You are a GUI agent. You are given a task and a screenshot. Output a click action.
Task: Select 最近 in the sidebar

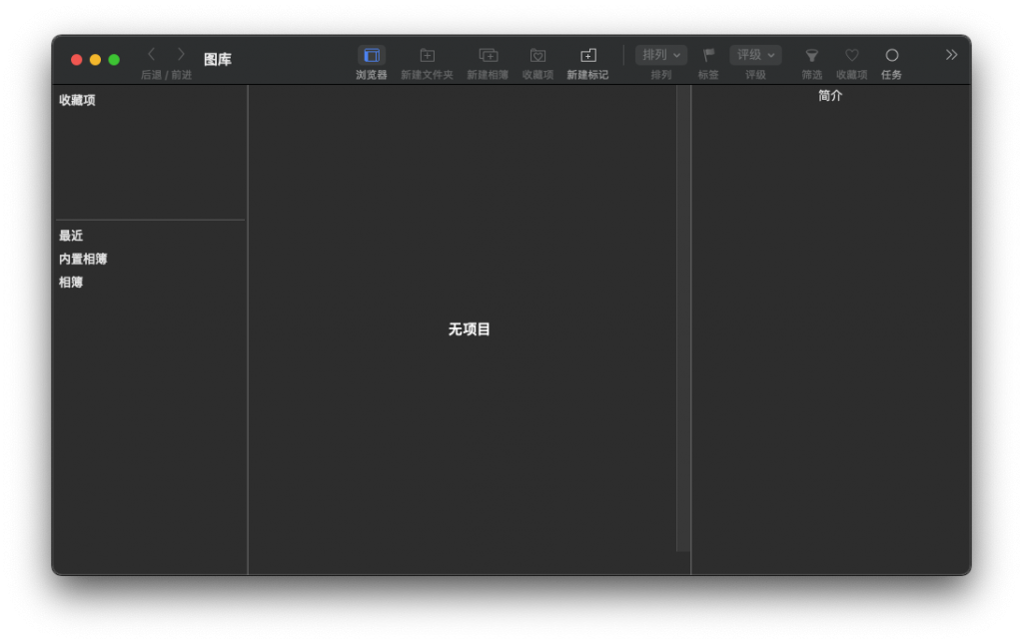(71, 236)
